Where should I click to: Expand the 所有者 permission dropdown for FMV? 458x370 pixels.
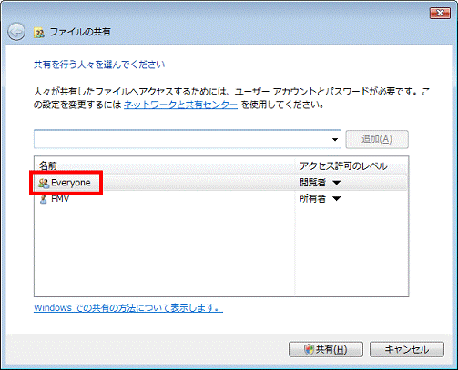point(337,199)
